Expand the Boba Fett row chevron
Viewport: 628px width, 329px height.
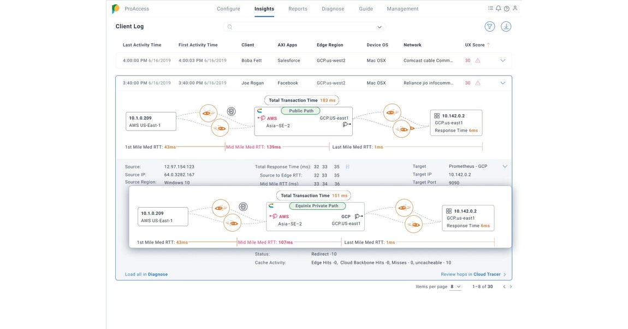coord(503,61)
